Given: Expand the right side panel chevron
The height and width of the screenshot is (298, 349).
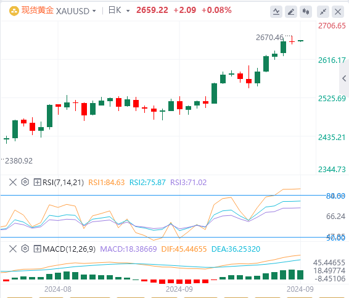Looking at the screenshot, I should tap(344, 78).
